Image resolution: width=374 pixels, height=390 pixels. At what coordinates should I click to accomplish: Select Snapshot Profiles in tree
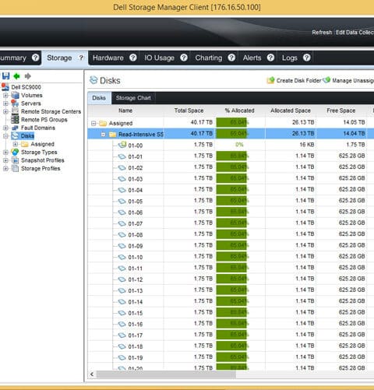pos(43,160)
